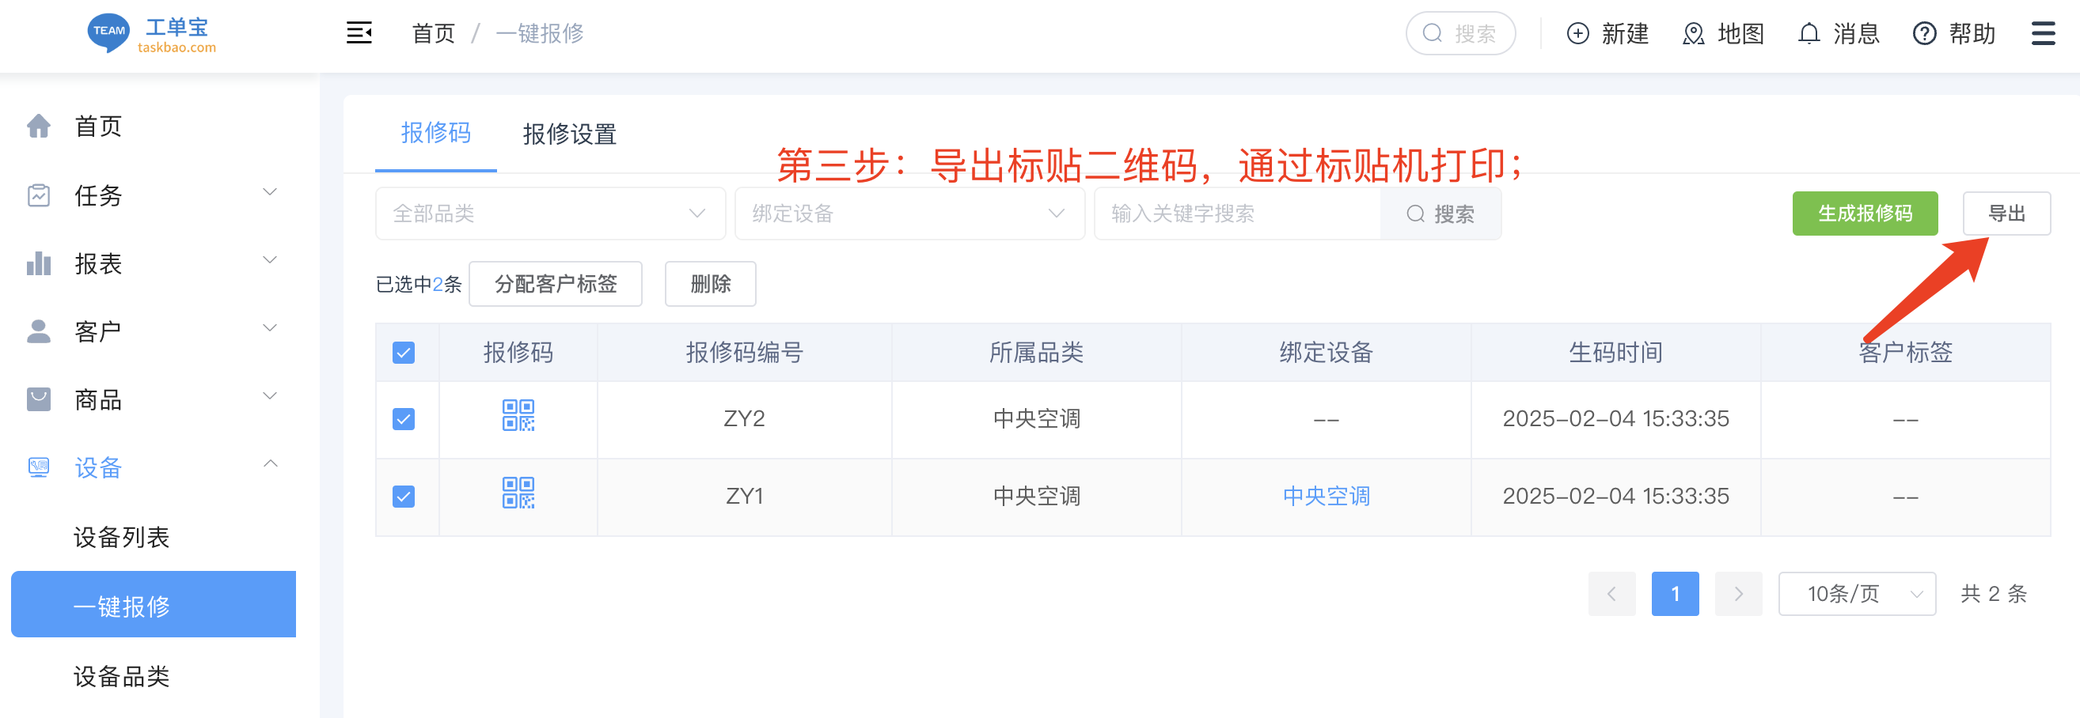
Task: Click the green 生成报修码 button
Action: (x=1865, y=214)
